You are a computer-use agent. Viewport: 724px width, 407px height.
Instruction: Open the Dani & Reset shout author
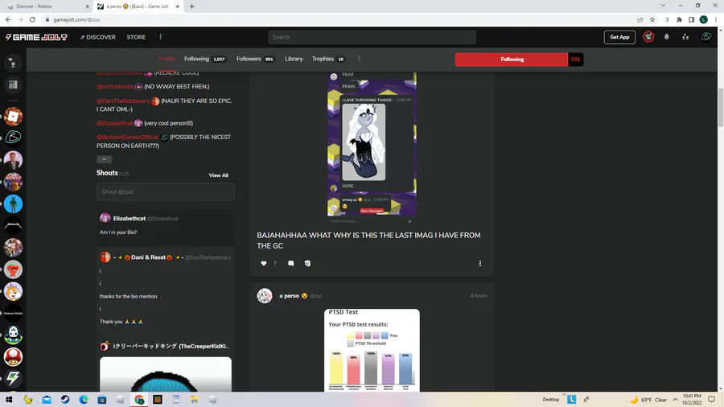(148, 257)
